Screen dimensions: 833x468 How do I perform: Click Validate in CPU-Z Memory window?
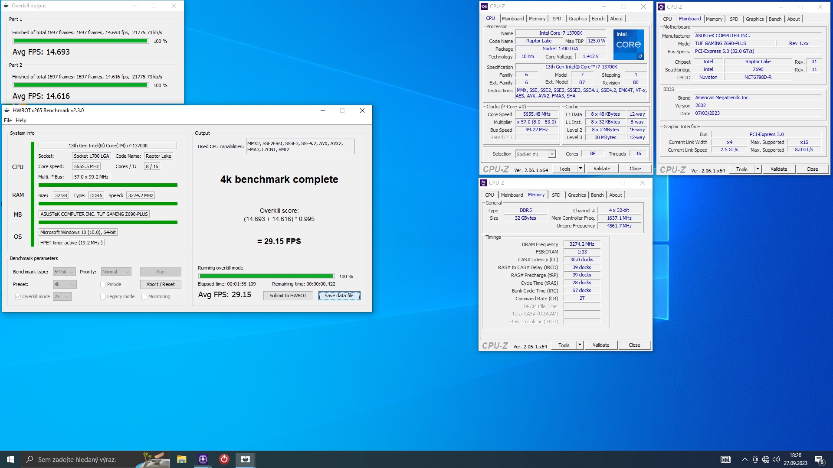[x=601, y=345]
